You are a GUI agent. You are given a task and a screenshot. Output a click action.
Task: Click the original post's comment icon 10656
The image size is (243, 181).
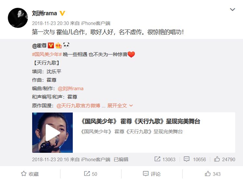coord(195,159)
